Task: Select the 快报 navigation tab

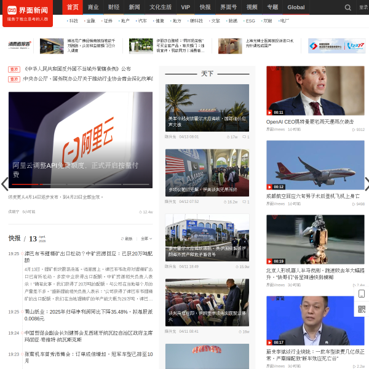Action: [x=205, y=7]
